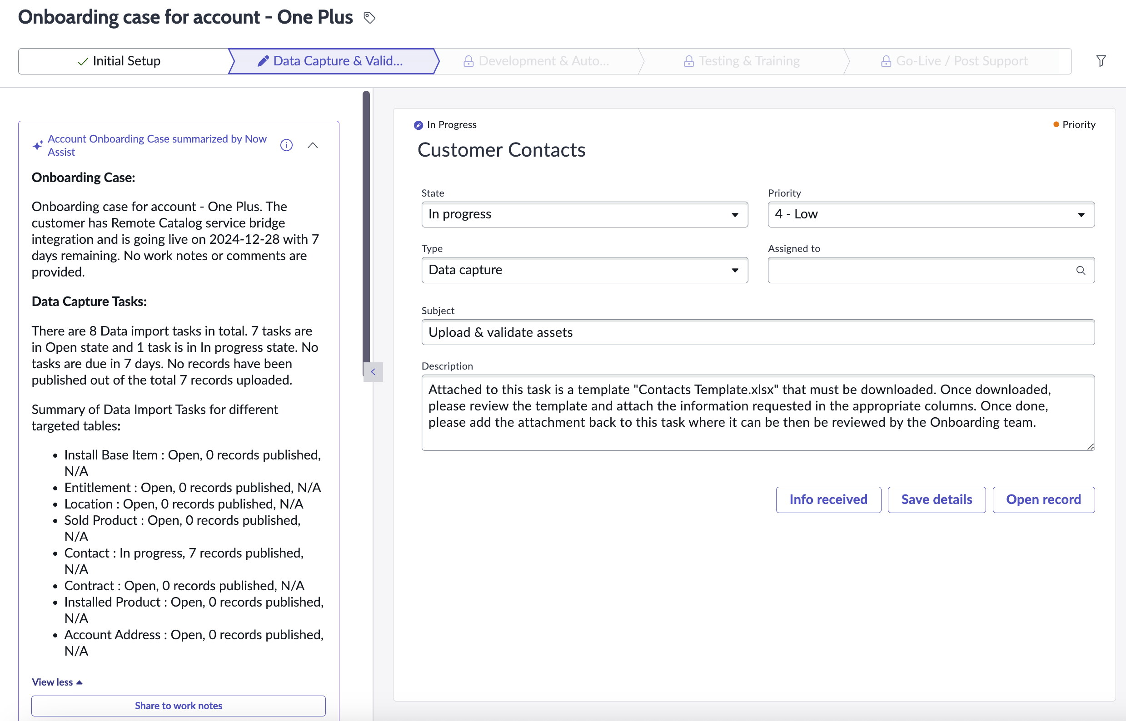1126x721 pixels.
Task: Click the Entitlement list entry
Action: click(x=193, y=488)
